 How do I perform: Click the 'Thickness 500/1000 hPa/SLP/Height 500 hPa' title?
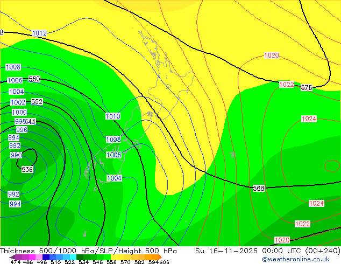pyautogui.click(x=88, y=251)
